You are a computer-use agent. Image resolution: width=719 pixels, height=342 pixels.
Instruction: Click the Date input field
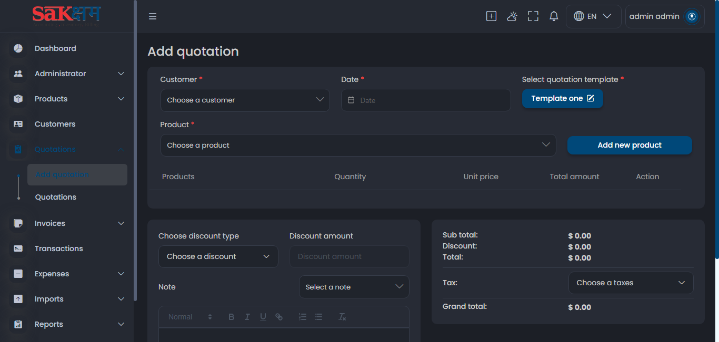click(x=426, y=100)
